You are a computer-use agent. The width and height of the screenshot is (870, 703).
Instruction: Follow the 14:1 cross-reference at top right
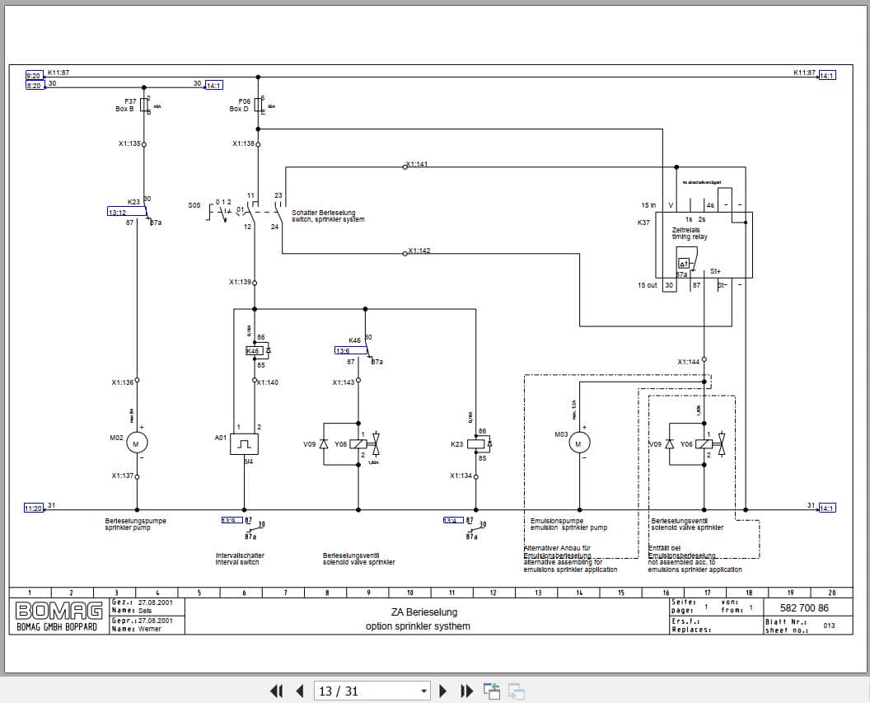[828, 74]
